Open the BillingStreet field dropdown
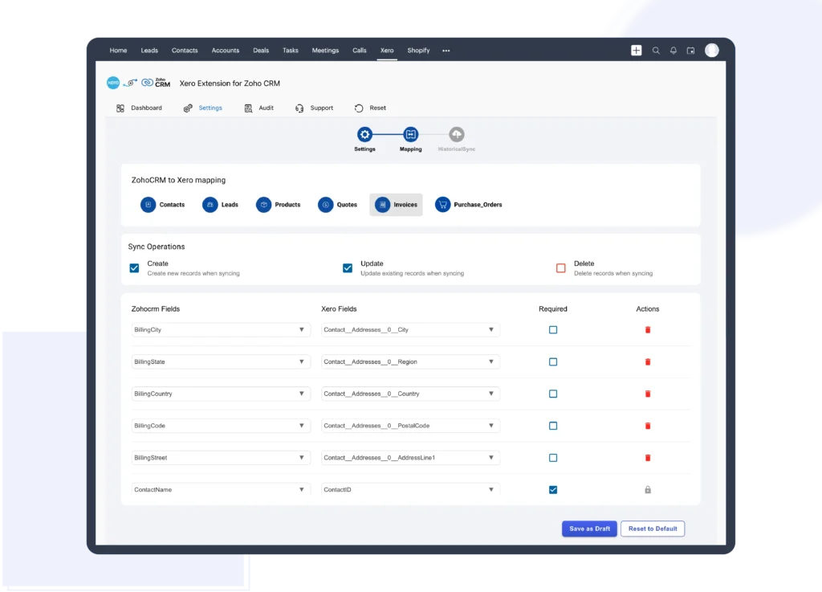The image size is (822, 592). point(303,457)
